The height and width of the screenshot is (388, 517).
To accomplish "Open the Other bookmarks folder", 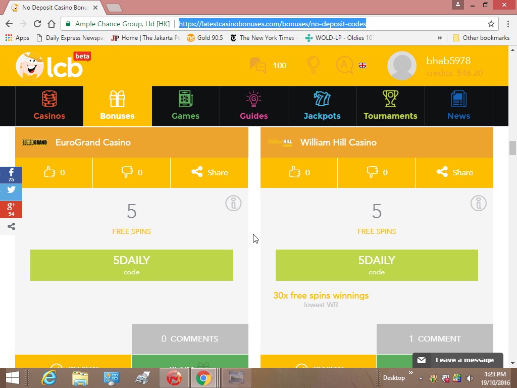I will (481, 38).
